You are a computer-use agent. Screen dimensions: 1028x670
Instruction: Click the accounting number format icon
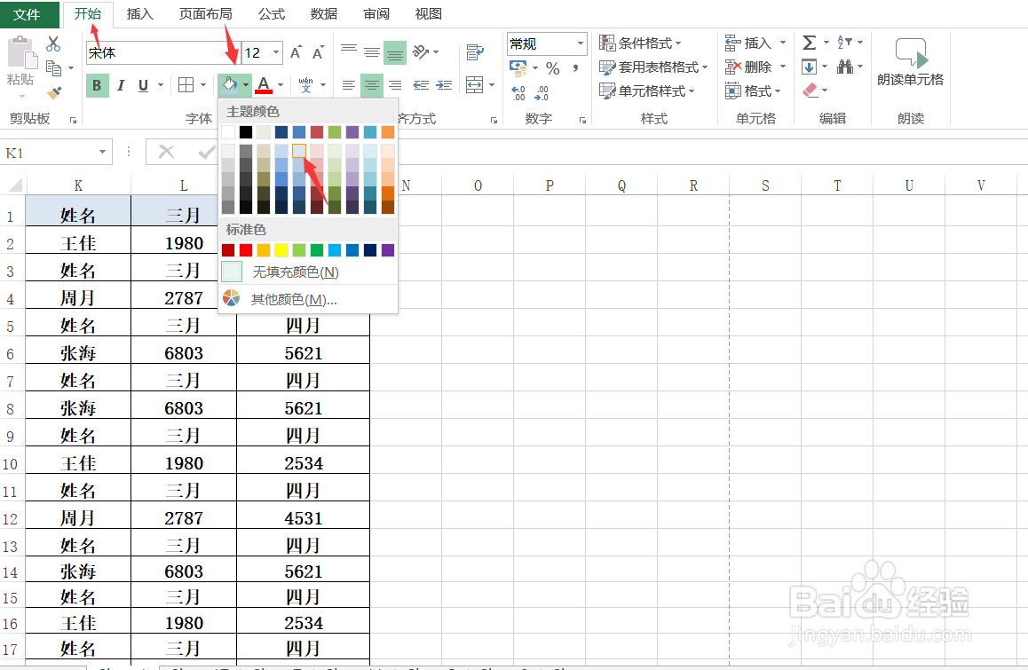click(518, 67)
